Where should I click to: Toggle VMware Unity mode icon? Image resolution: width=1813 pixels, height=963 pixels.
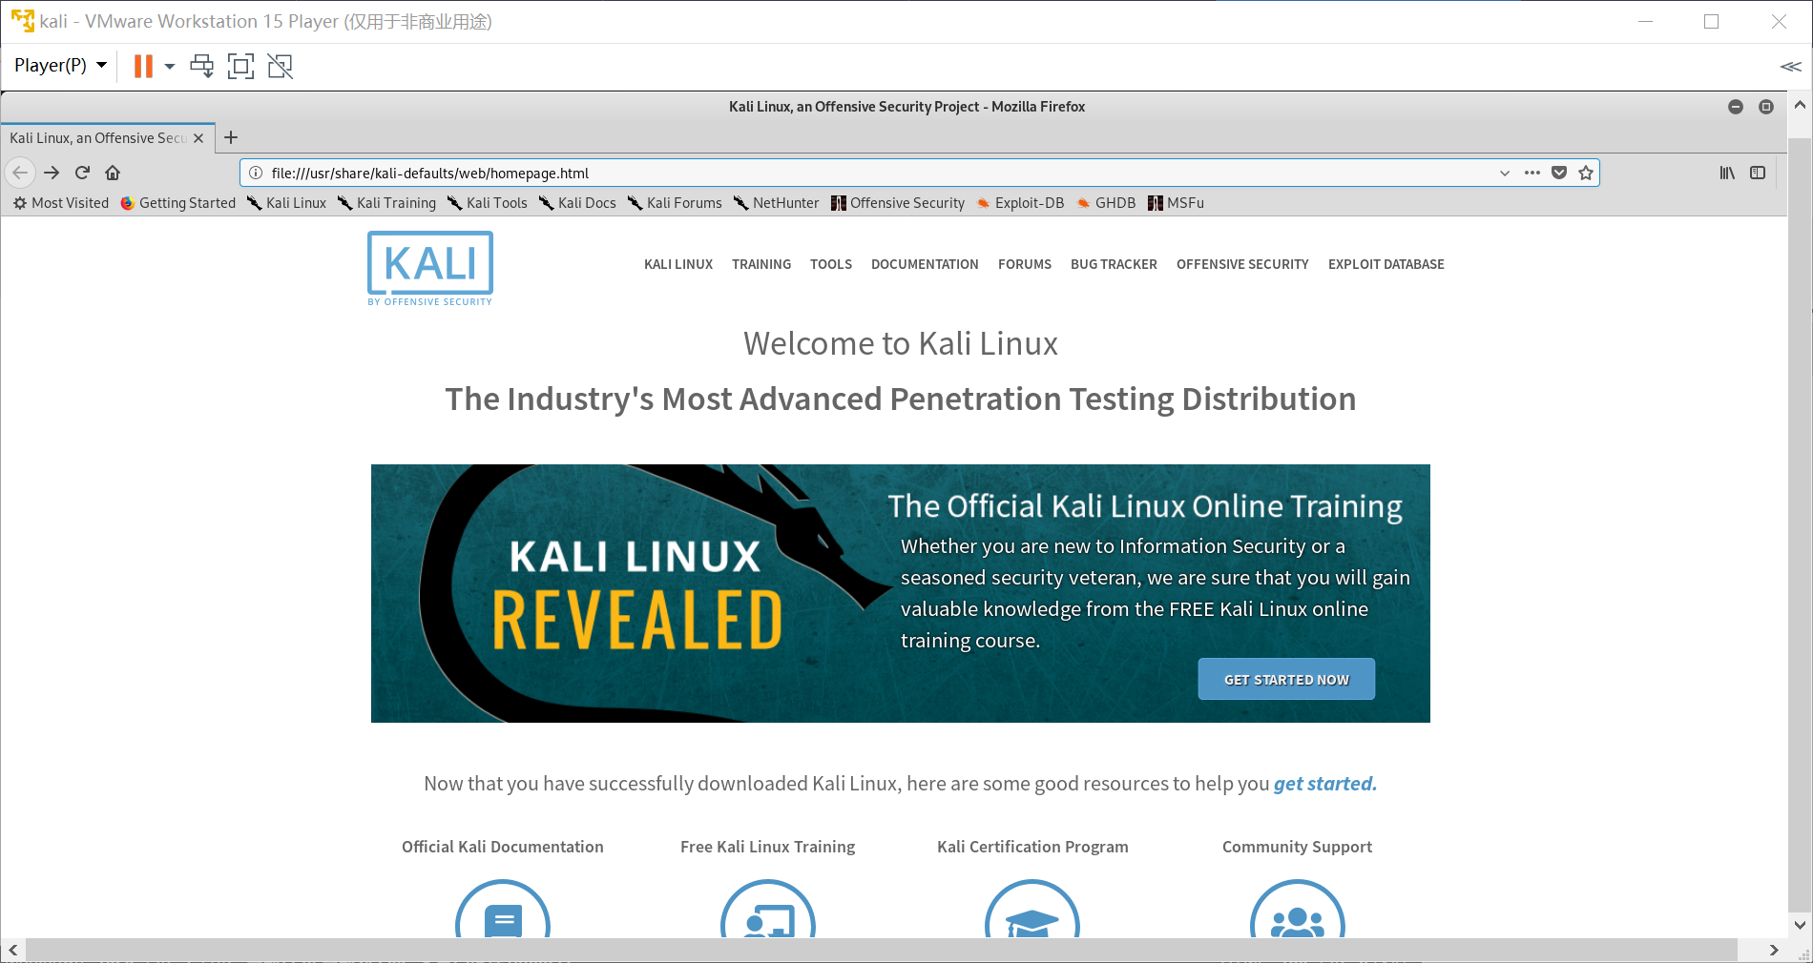coord(280,66)
